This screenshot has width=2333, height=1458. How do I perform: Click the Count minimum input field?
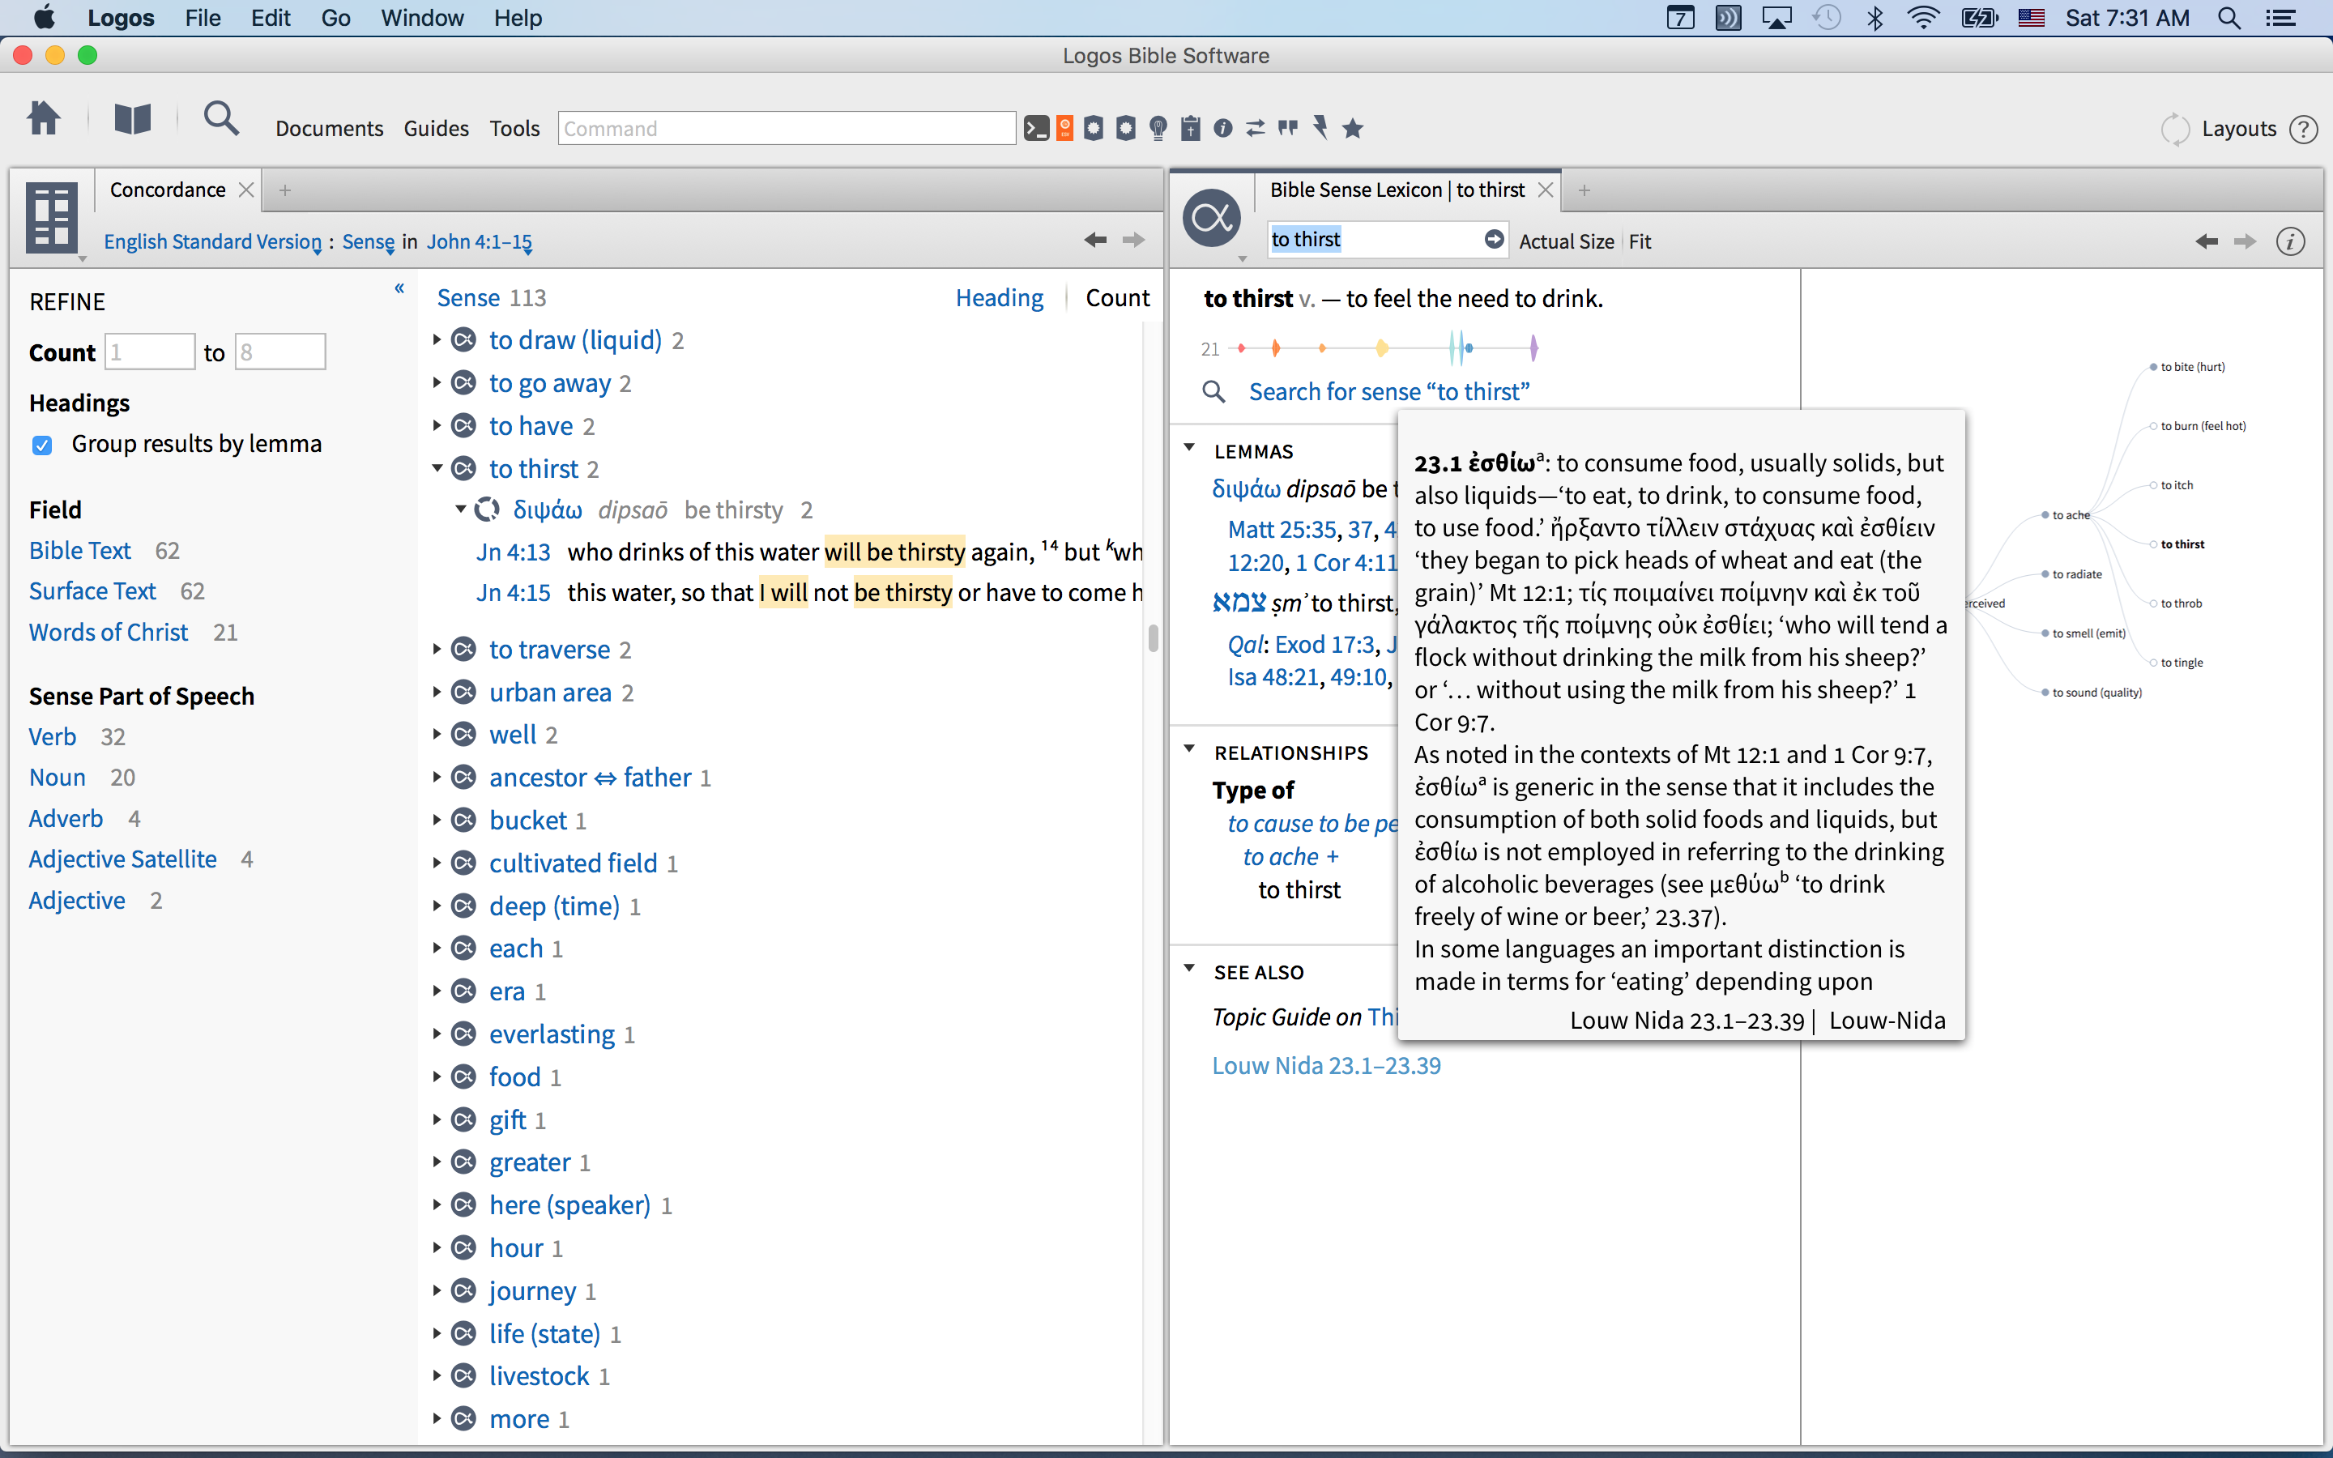pos(149,352)
